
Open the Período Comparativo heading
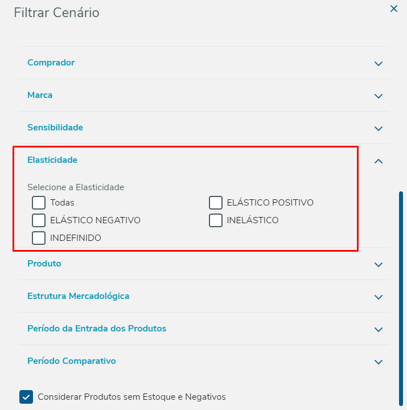click(72, 361)
